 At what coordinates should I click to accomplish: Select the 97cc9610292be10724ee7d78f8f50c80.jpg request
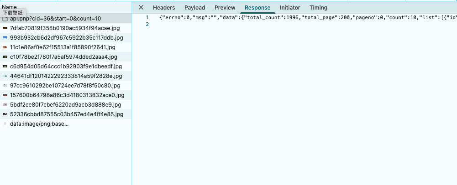point(65,86)
